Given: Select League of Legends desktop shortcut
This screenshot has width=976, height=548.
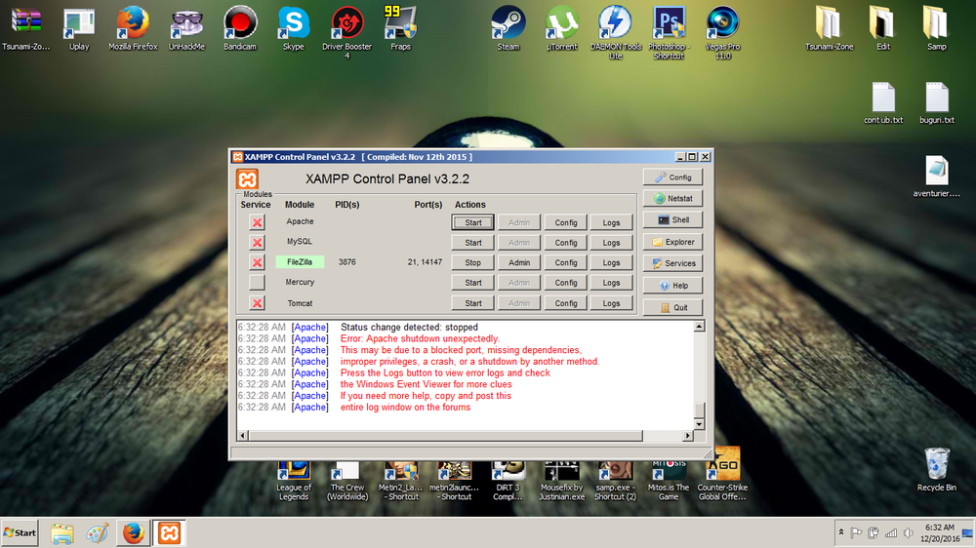Looking at the screenshot, I should [x=294, y=482].
